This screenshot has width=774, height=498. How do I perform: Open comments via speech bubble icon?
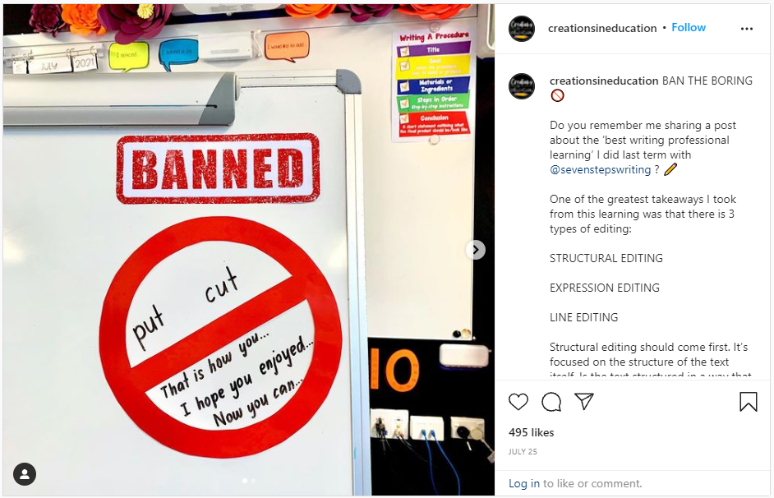[x=551, y=402]
